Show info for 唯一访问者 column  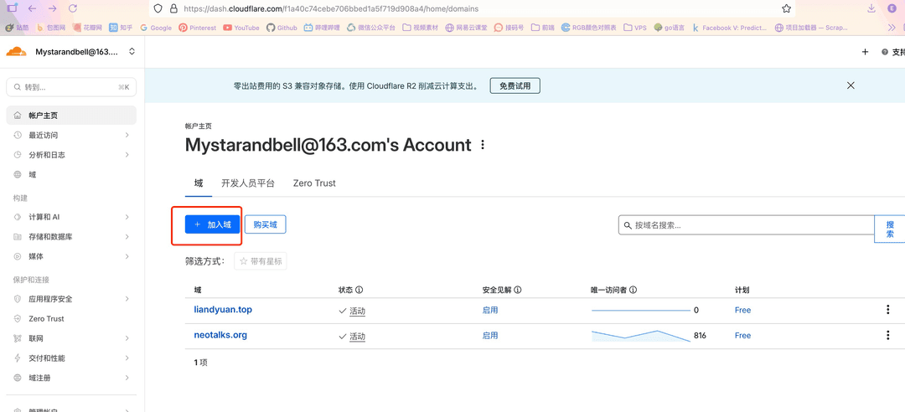click(x=633, y=290)
